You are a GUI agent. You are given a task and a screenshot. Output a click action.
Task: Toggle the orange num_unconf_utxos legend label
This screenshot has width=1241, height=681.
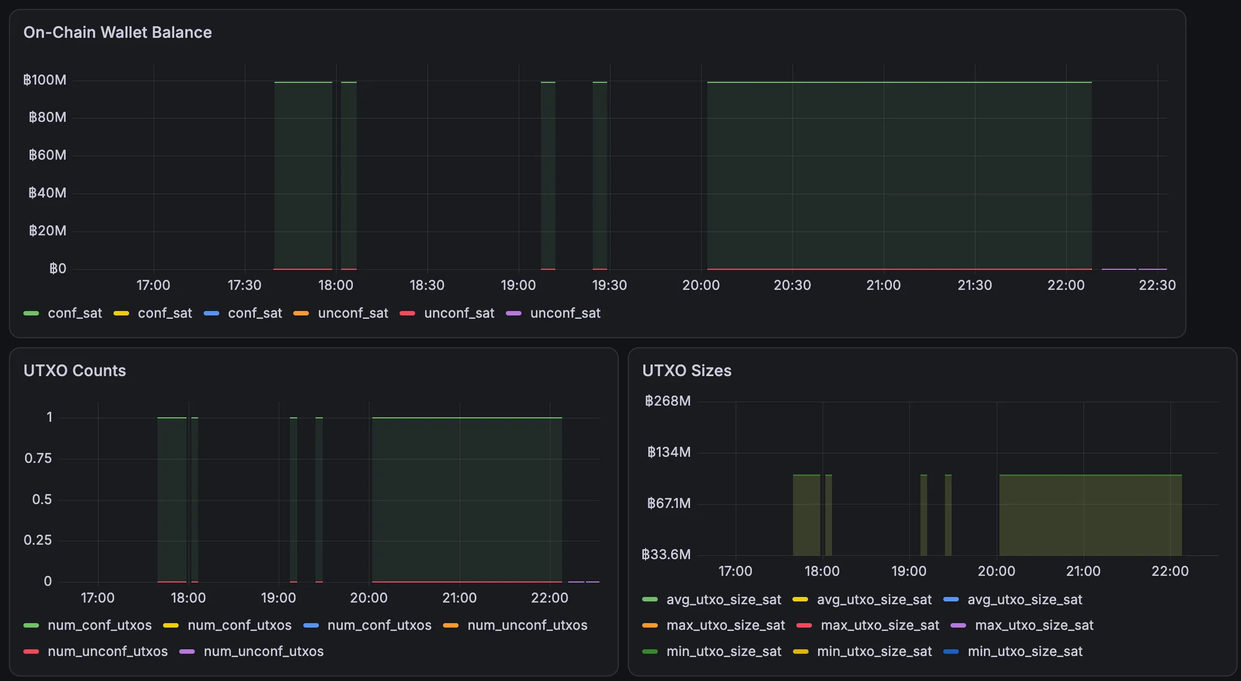coord(528,625)
